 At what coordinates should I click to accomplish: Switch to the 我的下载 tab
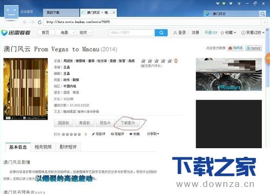point(61,12)
